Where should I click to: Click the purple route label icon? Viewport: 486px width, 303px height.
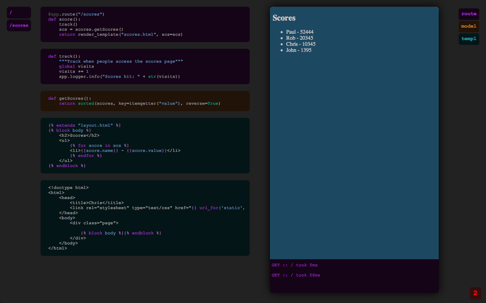(469, 14)
